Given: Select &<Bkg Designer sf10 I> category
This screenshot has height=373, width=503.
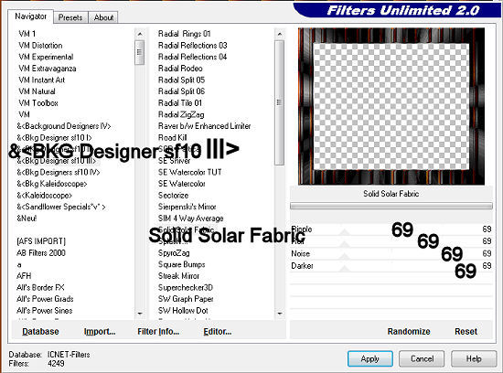Looking at the screenshot, I should (54, 138).
